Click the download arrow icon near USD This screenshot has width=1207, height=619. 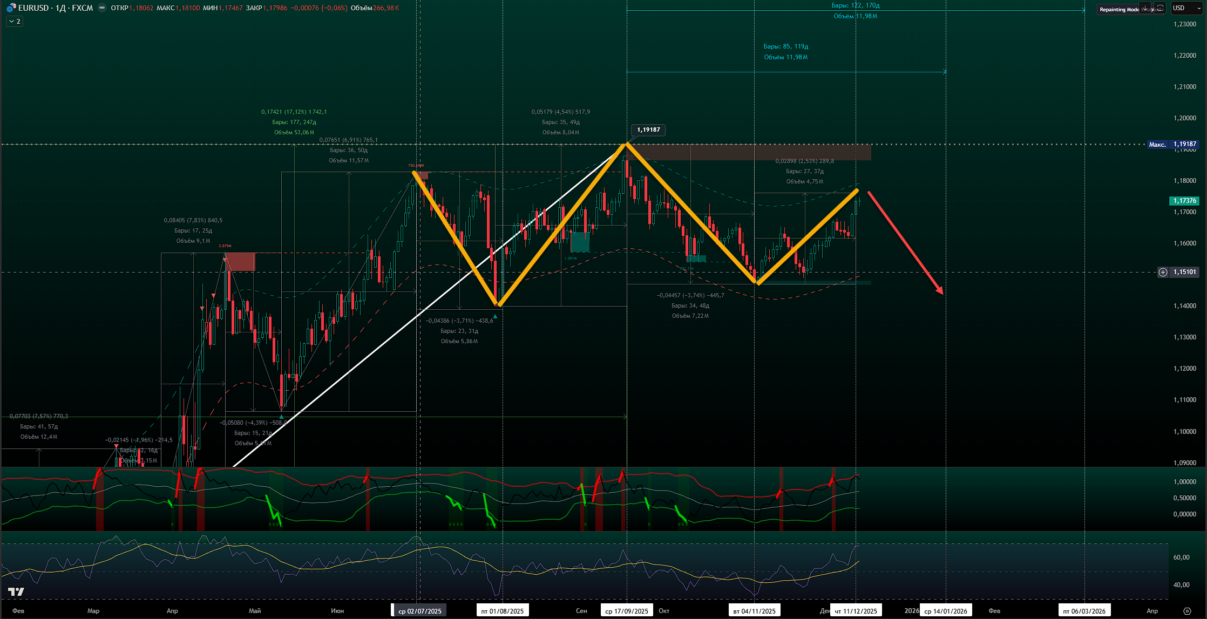[1145, 8]
